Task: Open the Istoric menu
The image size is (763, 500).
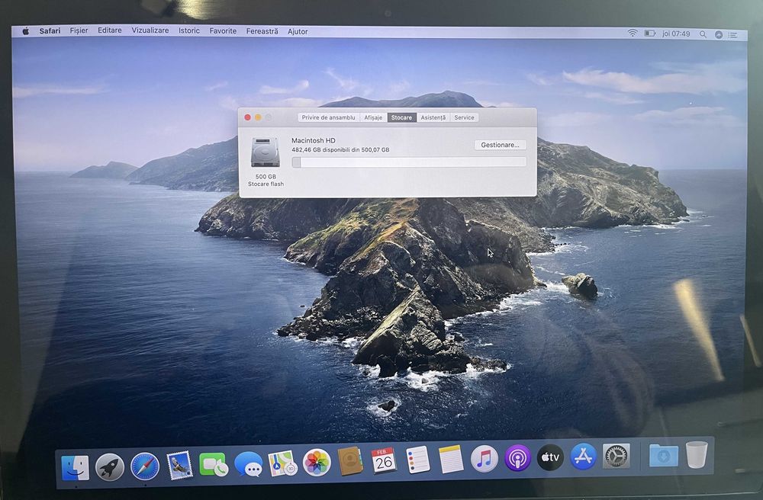Action: (188, 30)
